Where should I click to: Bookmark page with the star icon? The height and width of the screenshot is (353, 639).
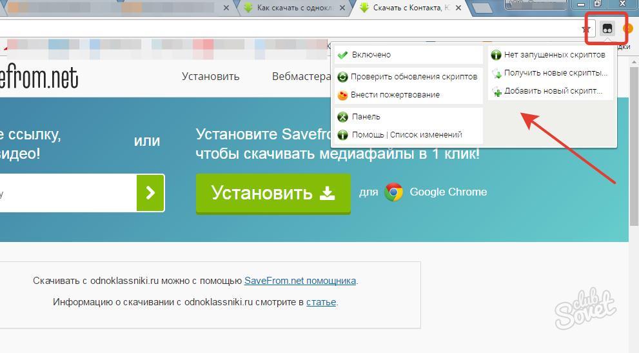tap(586, 29)
